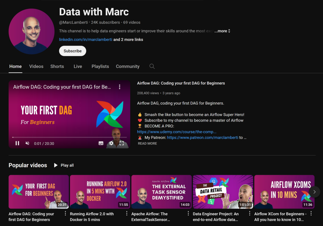Screen dimensions: 323x226
Task: Open the three-dot menu on the video player overlay
Action: (x=120, y=87)
